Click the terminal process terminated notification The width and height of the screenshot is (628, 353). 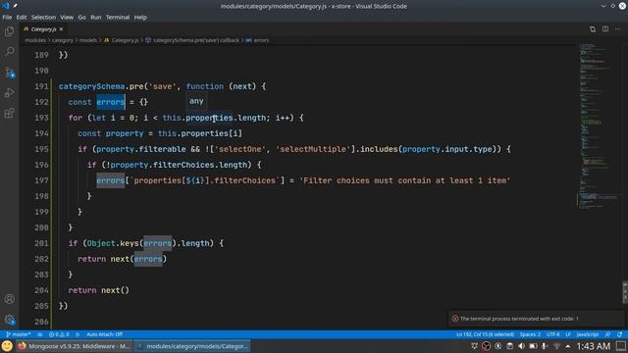pyautogui.click(x=536, y=319)
